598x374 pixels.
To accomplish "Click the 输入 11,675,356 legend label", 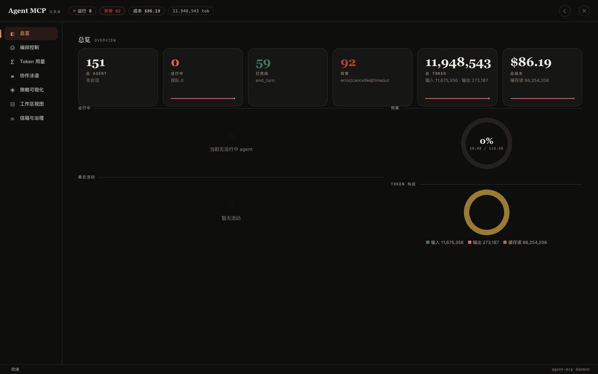I will point(447,242).
